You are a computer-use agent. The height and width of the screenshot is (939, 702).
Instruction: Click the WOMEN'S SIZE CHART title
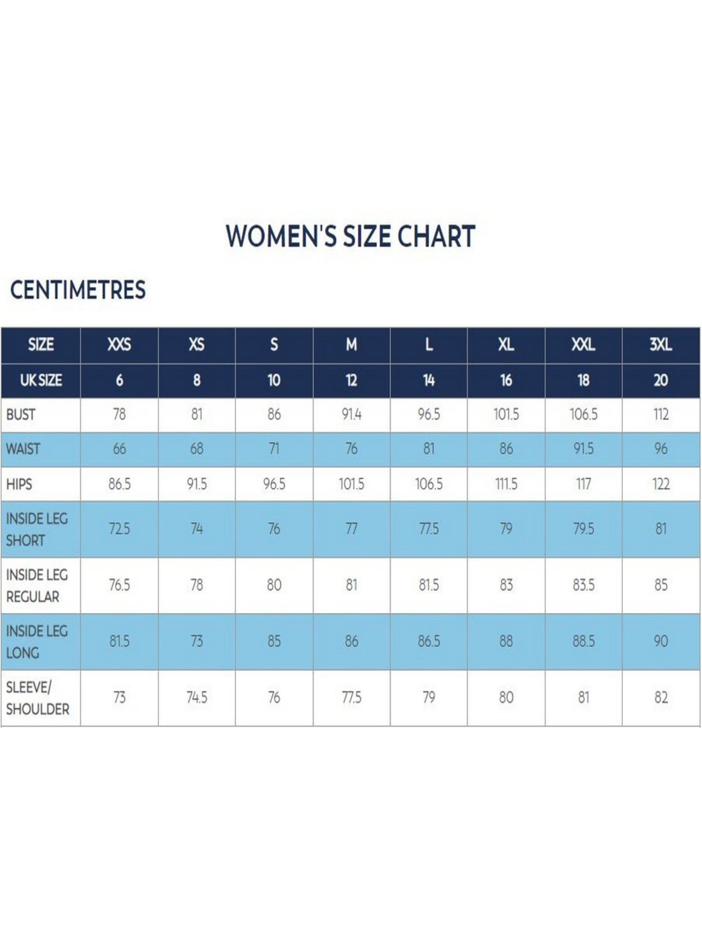[x=350, y=236]
